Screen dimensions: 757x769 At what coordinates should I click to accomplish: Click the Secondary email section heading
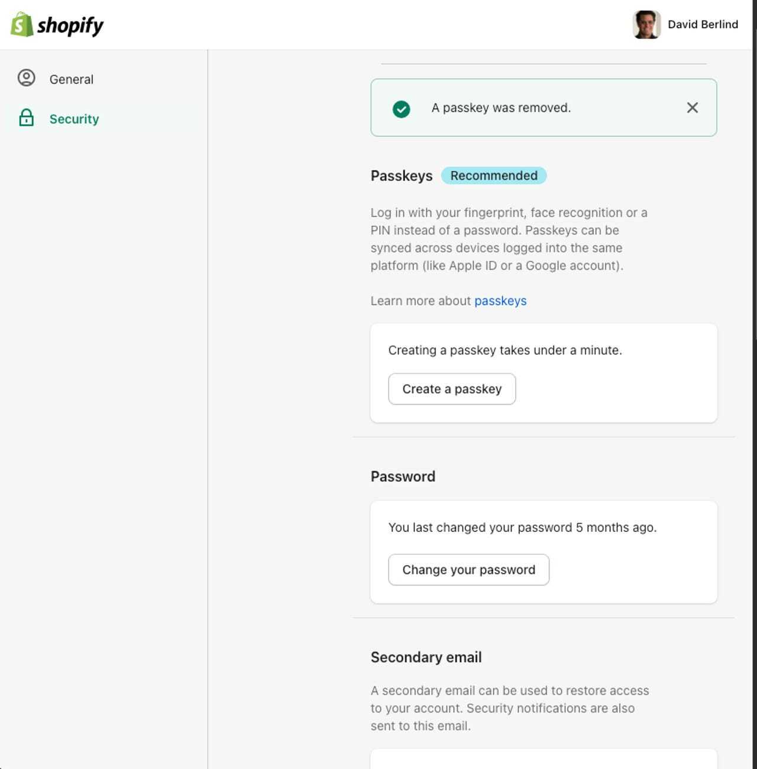[426, 657]
